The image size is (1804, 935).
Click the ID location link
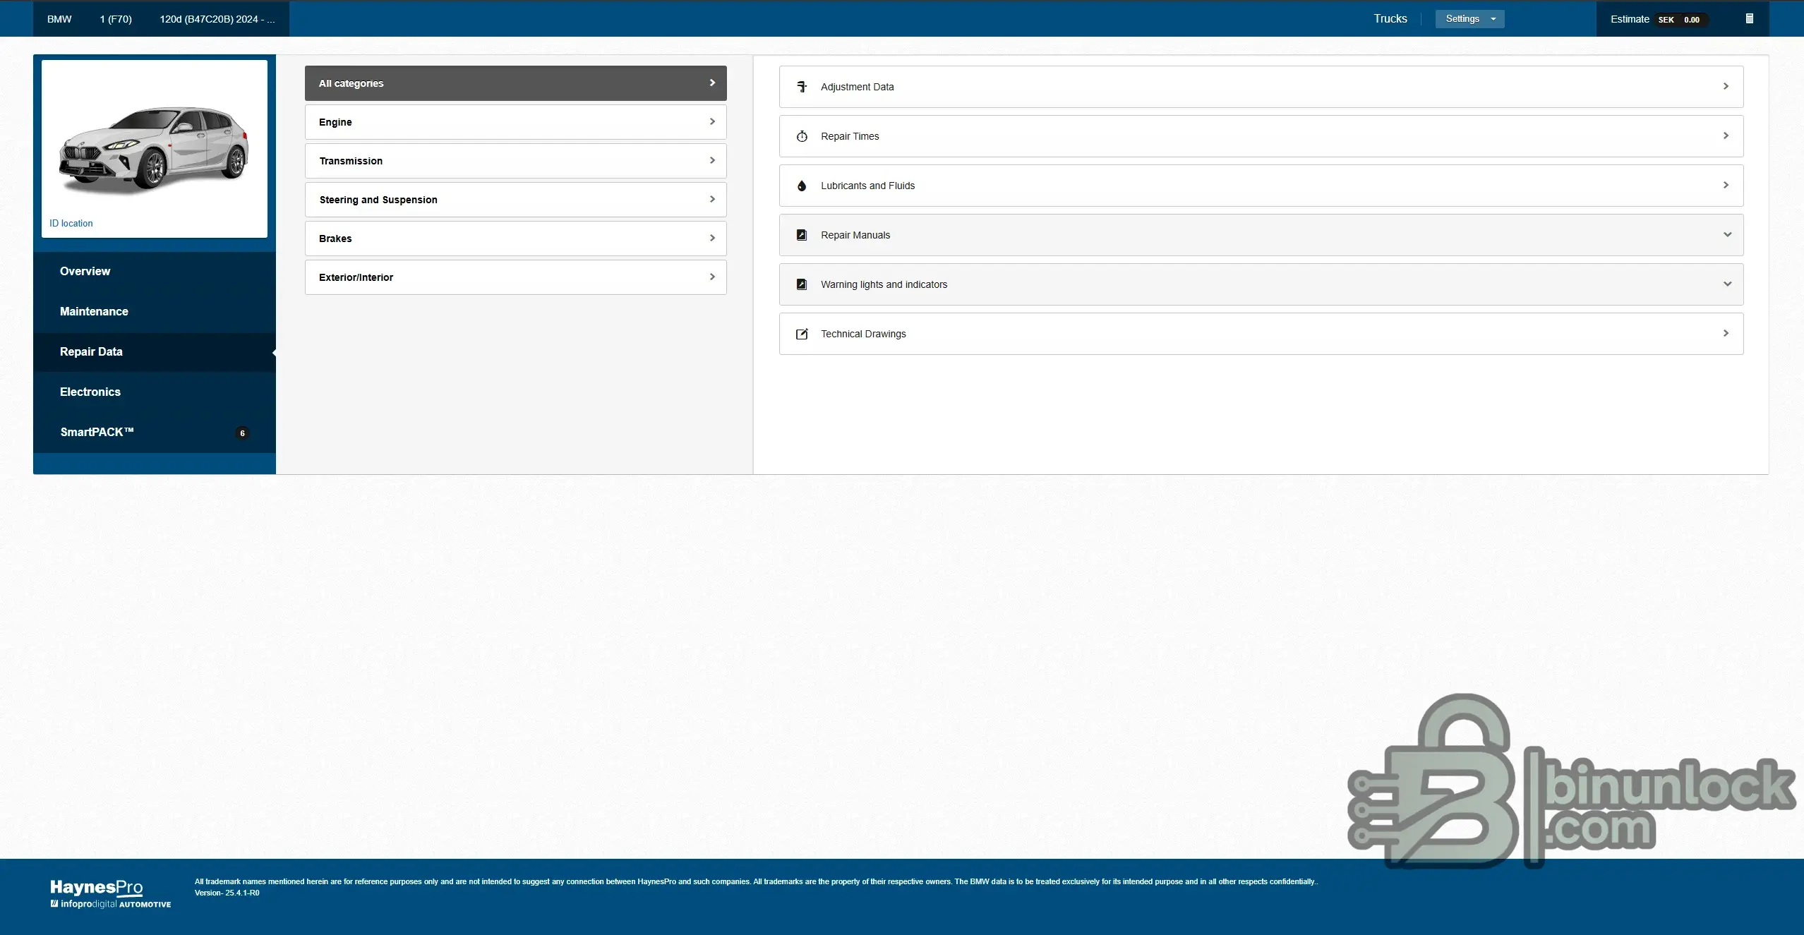tap(71, 223)
